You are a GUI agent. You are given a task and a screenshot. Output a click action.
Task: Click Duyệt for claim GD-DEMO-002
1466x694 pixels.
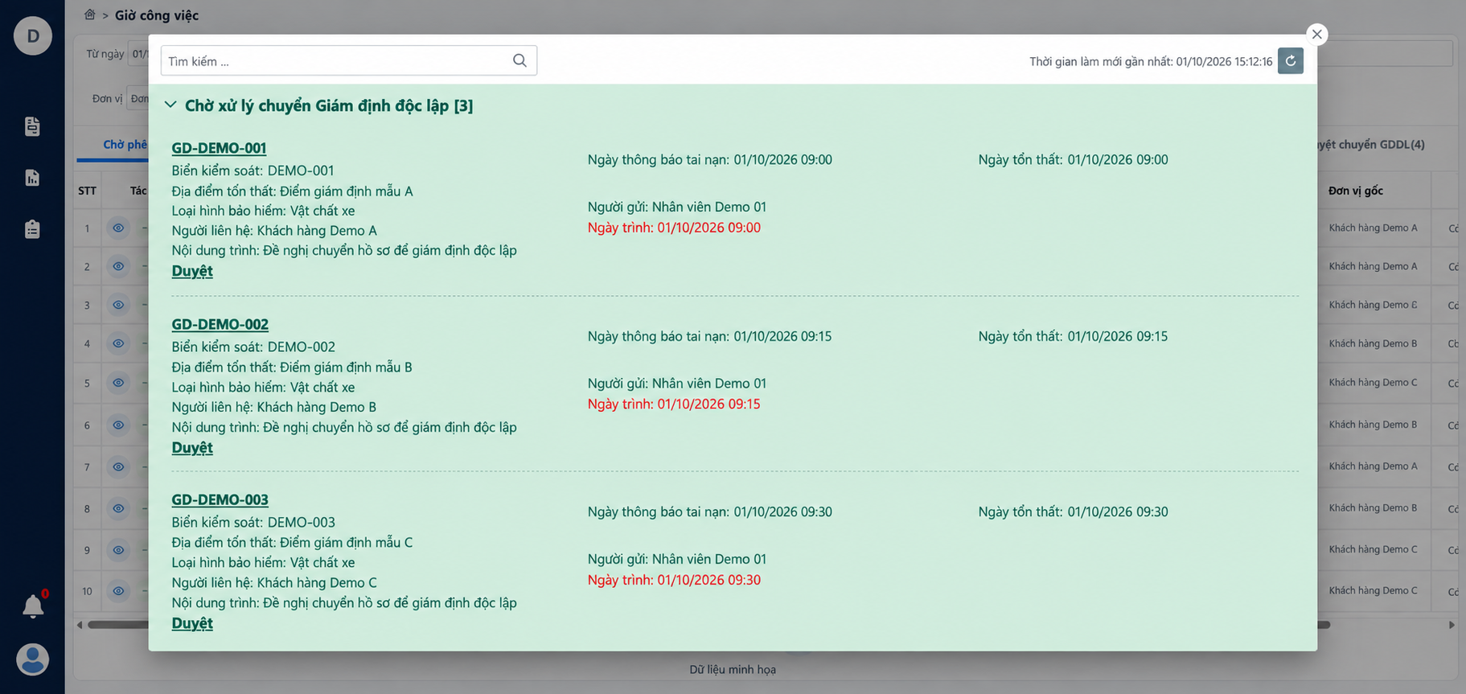(192, 448)
